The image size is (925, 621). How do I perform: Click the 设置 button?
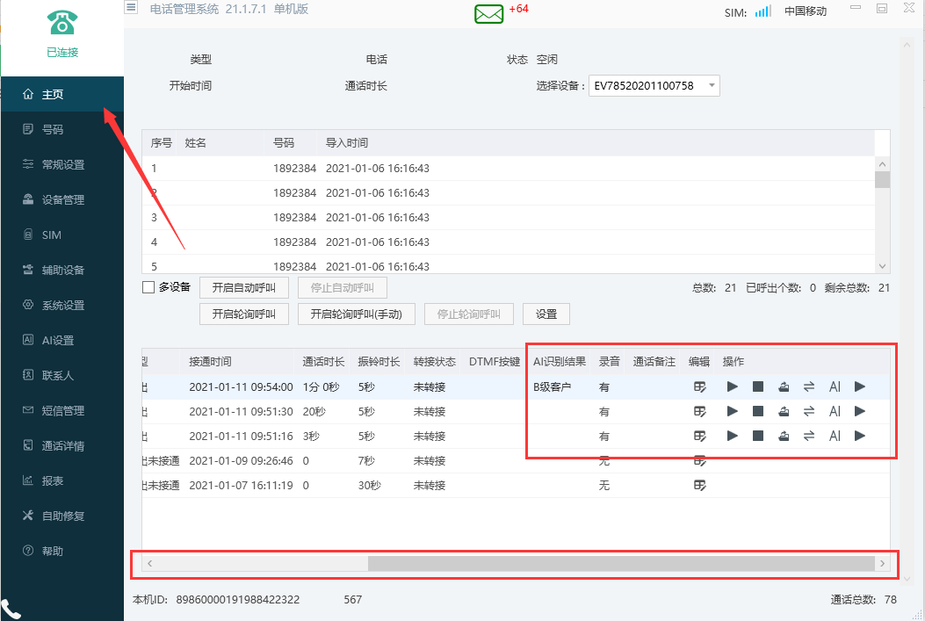[x=546, y=314]
